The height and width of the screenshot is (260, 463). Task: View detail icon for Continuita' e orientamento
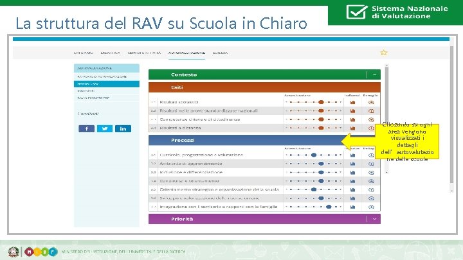(x=371, y=181)
